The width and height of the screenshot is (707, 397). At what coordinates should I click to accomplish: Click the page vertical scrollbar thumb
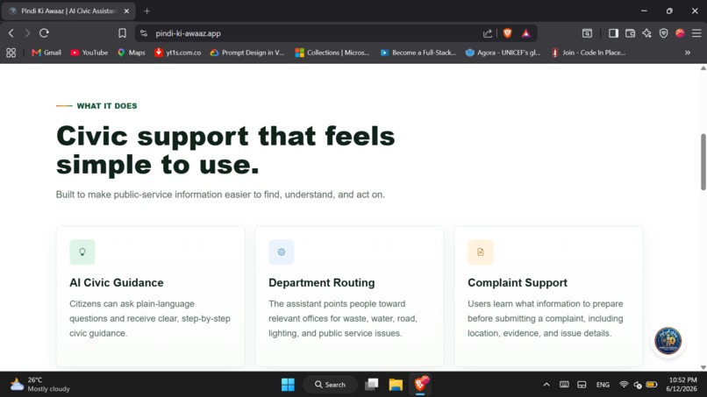(x=703, y=162)
